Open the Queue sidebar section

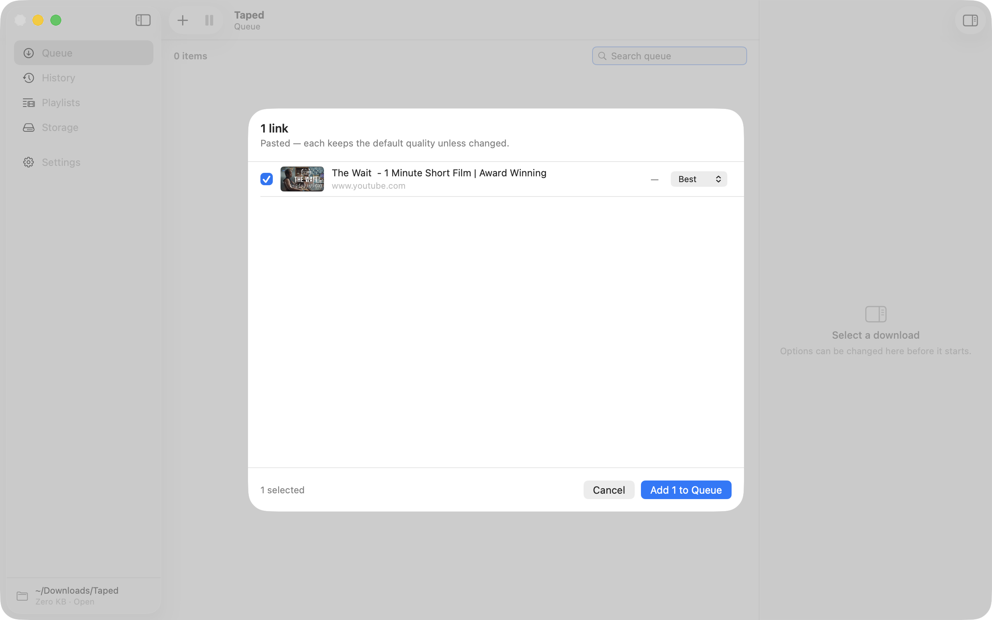tap(84, 53)
